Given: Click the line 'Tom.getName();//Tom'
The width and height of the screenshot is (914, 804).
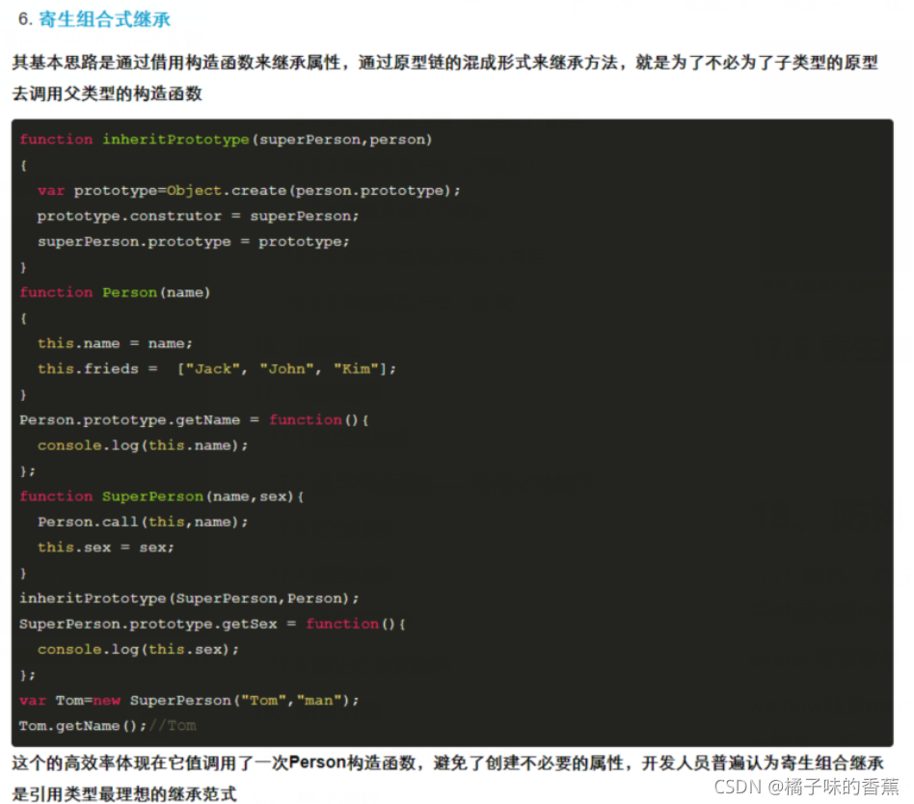Looking at the screenshot, I should (108, 726).
